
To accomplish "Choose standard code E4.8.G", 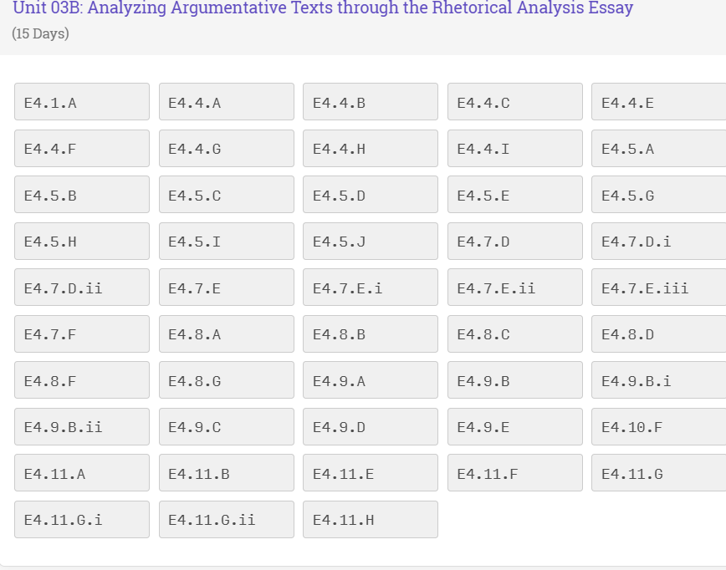I will (227, 380).
